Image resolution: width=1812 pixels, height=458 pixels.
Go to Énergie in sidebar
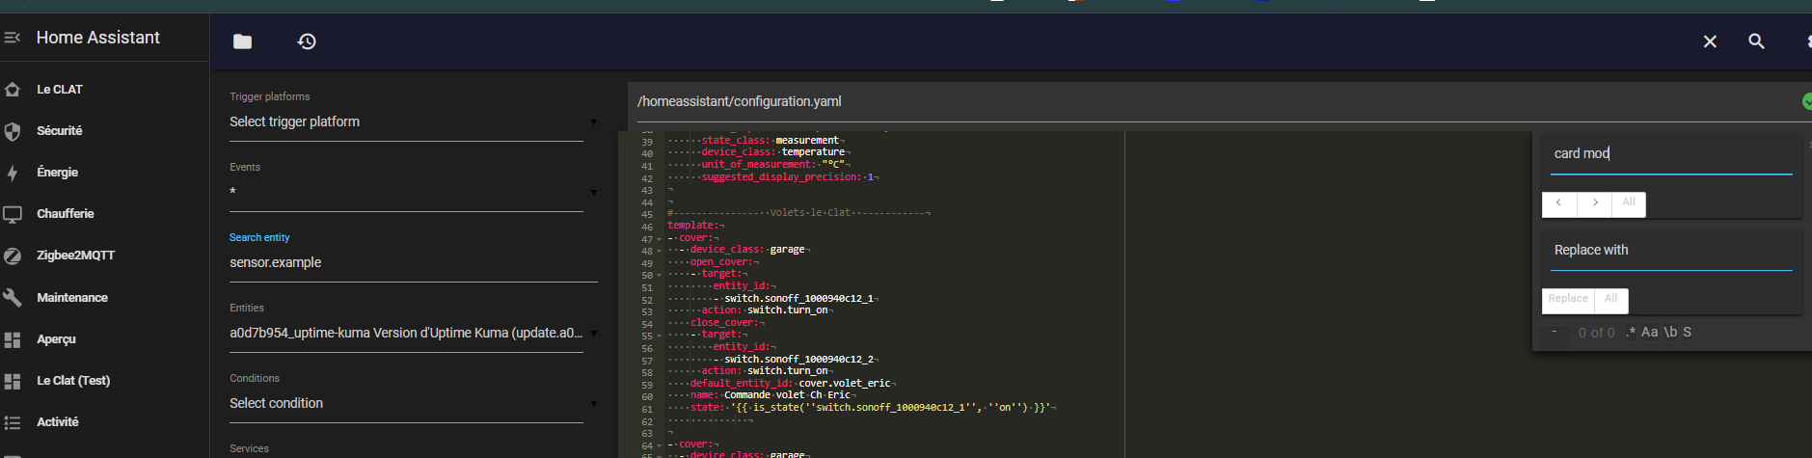click(58, 173)
